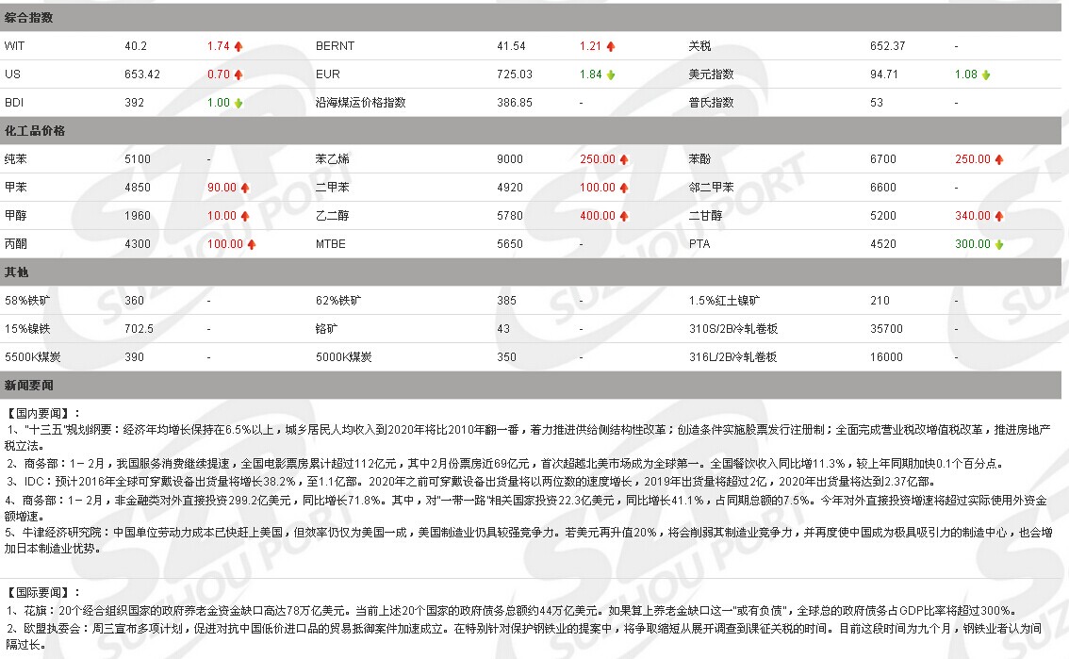This screenshot has height=659, width=1069.
Task: Select the 其他 section header
Action: [x=531, y=272]
